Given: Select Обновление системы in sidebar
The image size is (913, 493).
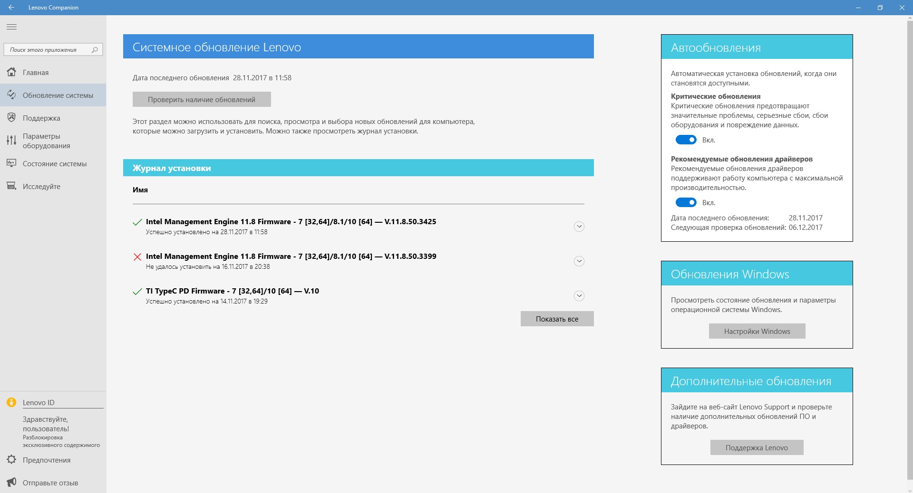Looking at the screenshot, I should pos(53,95).
